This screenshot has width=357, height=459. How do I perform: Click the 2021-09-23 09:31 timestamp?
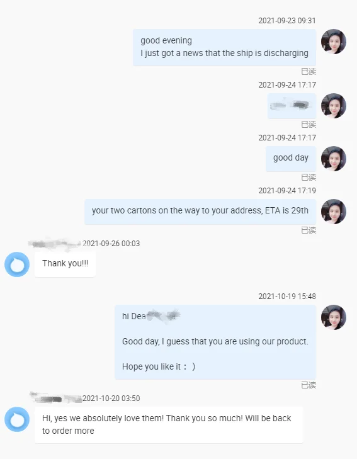[287, 21]
